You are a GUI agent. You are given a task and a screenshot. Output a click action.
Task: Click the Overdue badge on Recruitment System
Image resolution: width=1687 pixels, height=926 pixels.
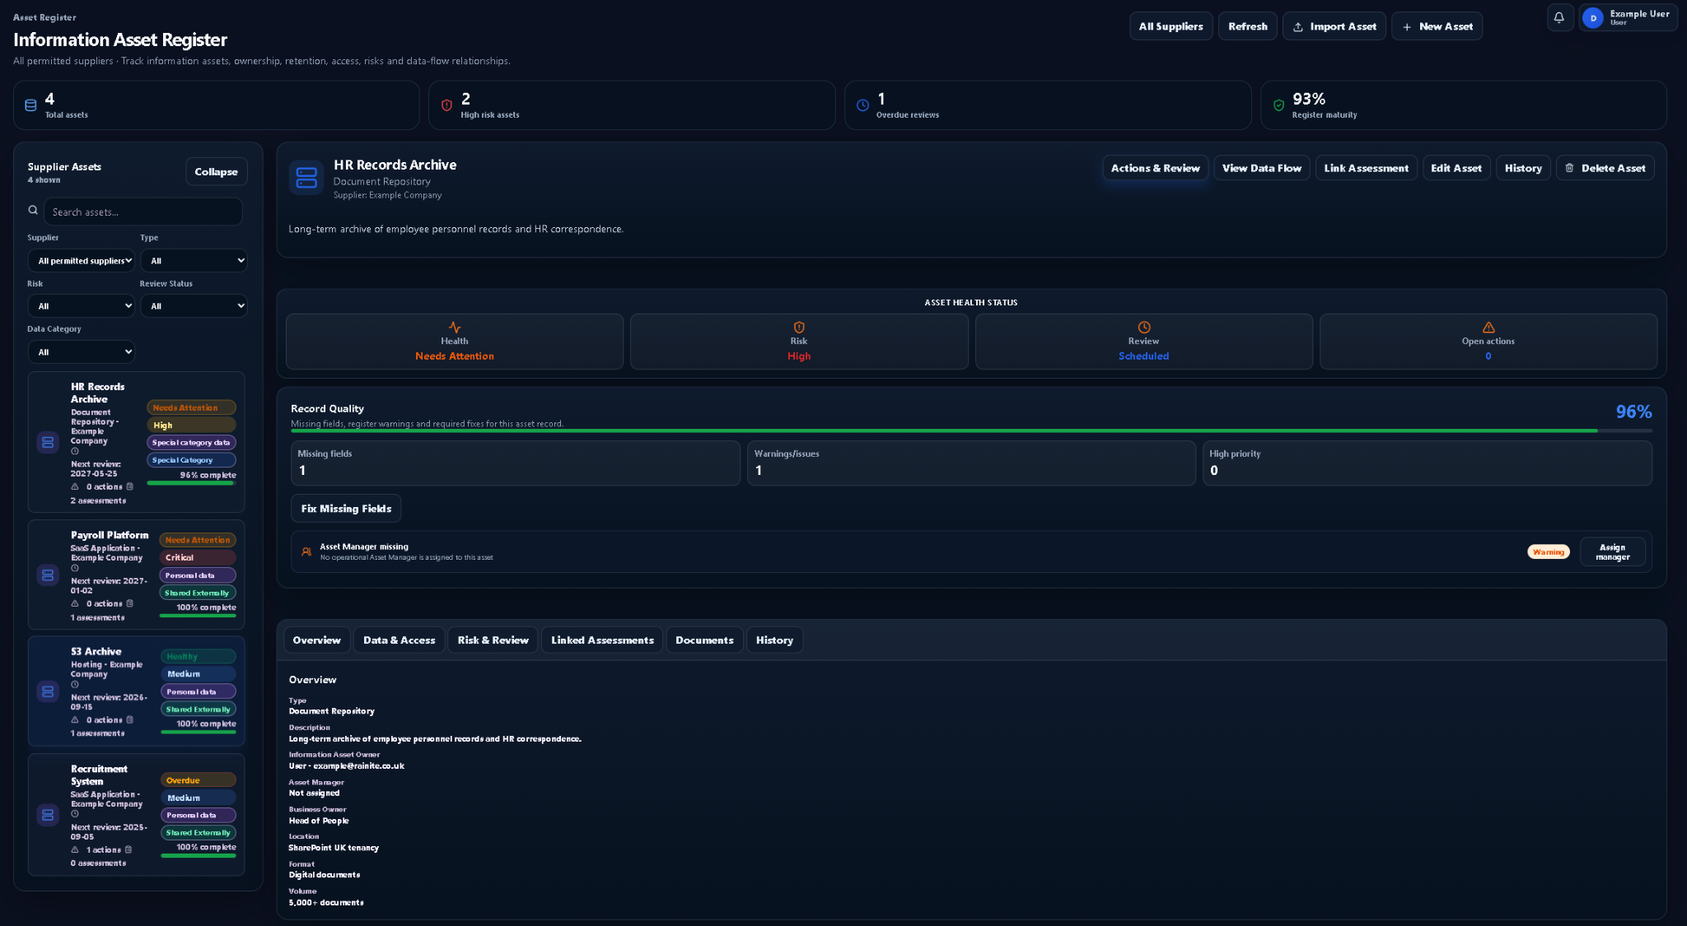tap(198, 779)
